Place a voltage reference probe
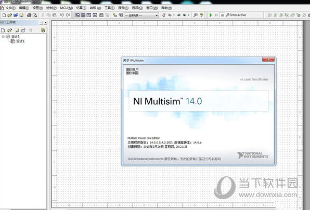Screen dimensions: 310x210 [x=299, y=15]
